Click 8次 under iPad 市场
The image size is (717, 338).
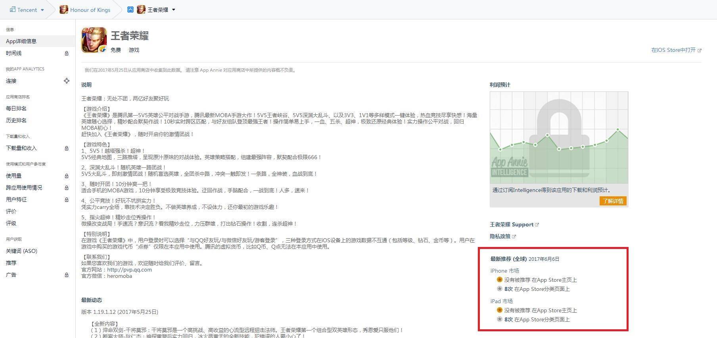click(508, 319)
